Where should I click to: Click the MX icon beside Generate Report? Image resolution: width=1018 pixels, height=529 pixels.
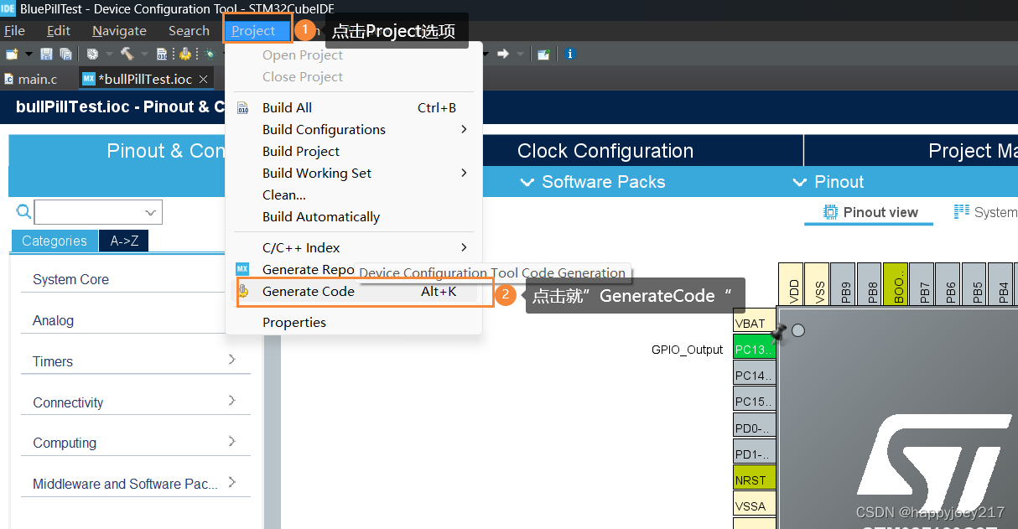(x=242, y=269)
